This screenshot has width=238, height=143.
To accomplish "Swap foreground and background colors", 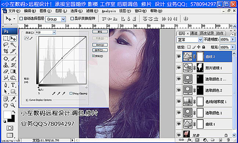I will [14, 112].
